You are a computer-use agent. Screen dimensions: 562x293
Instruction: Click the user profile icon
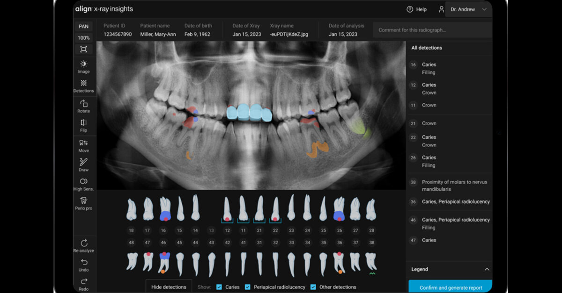coord(441,9)
